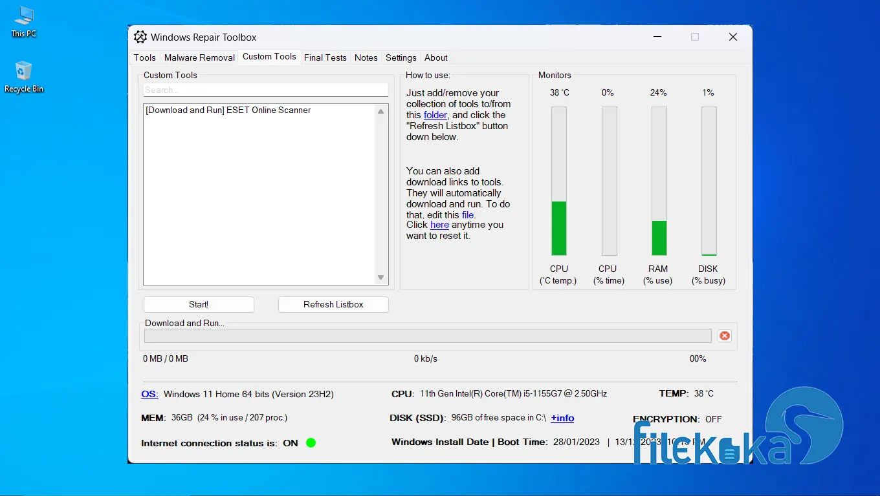Close the Windows Repair Toolbox window
This screenshot has width=880, height=496.
tap(733, 37)
